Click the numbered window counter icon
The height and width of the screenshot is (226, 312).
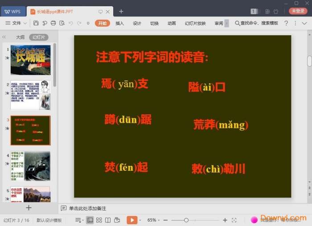pyautogui.click(x=254, y=11)
